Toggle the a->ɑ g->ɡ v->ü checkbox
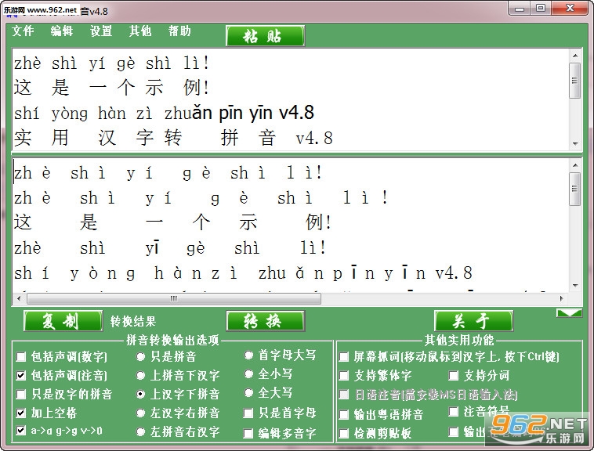The height and width of the screenshot is (451, 594). [21, 431]
